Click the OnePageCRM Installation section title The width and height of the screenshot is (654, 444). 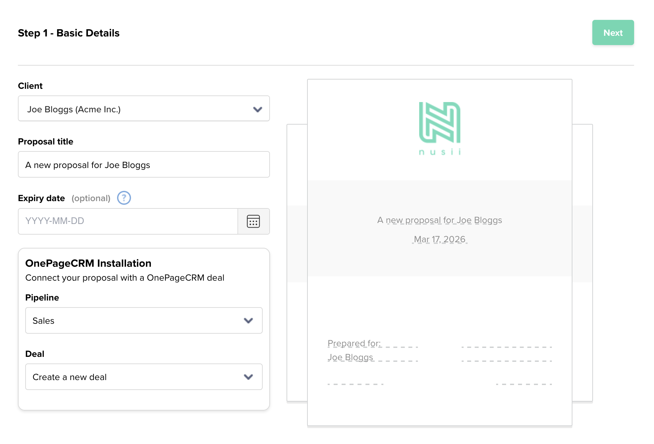coord(88,263)
